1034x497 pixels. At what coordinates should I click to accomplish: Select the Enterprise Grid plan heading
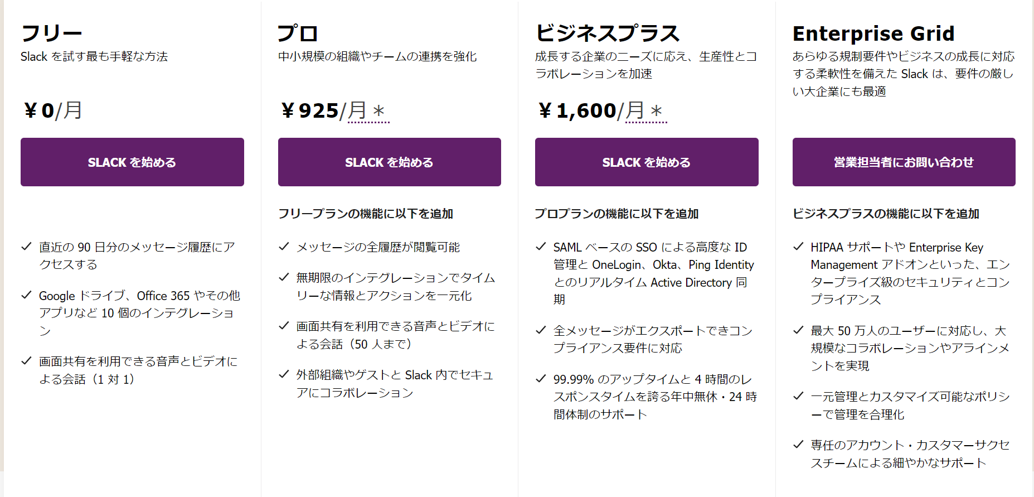873,33
